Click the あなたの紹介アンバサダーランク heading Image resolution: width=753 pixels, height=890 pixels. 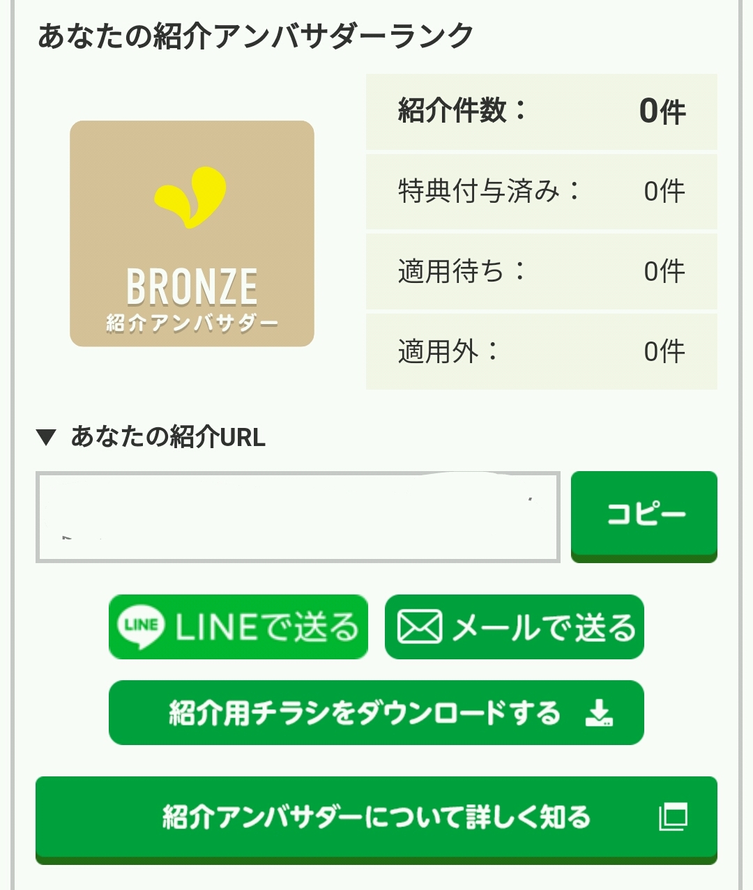pos(255,36)
